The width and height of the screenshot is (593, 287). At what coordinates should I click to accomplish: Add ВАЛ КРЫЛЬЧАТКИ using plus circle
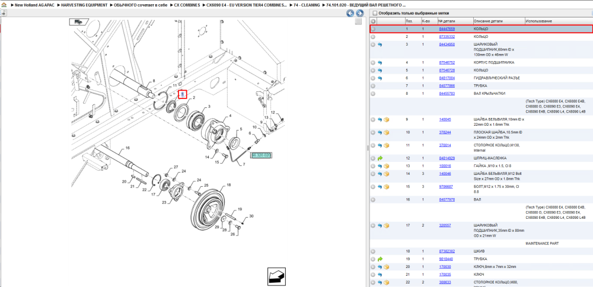tap(373, 94)
